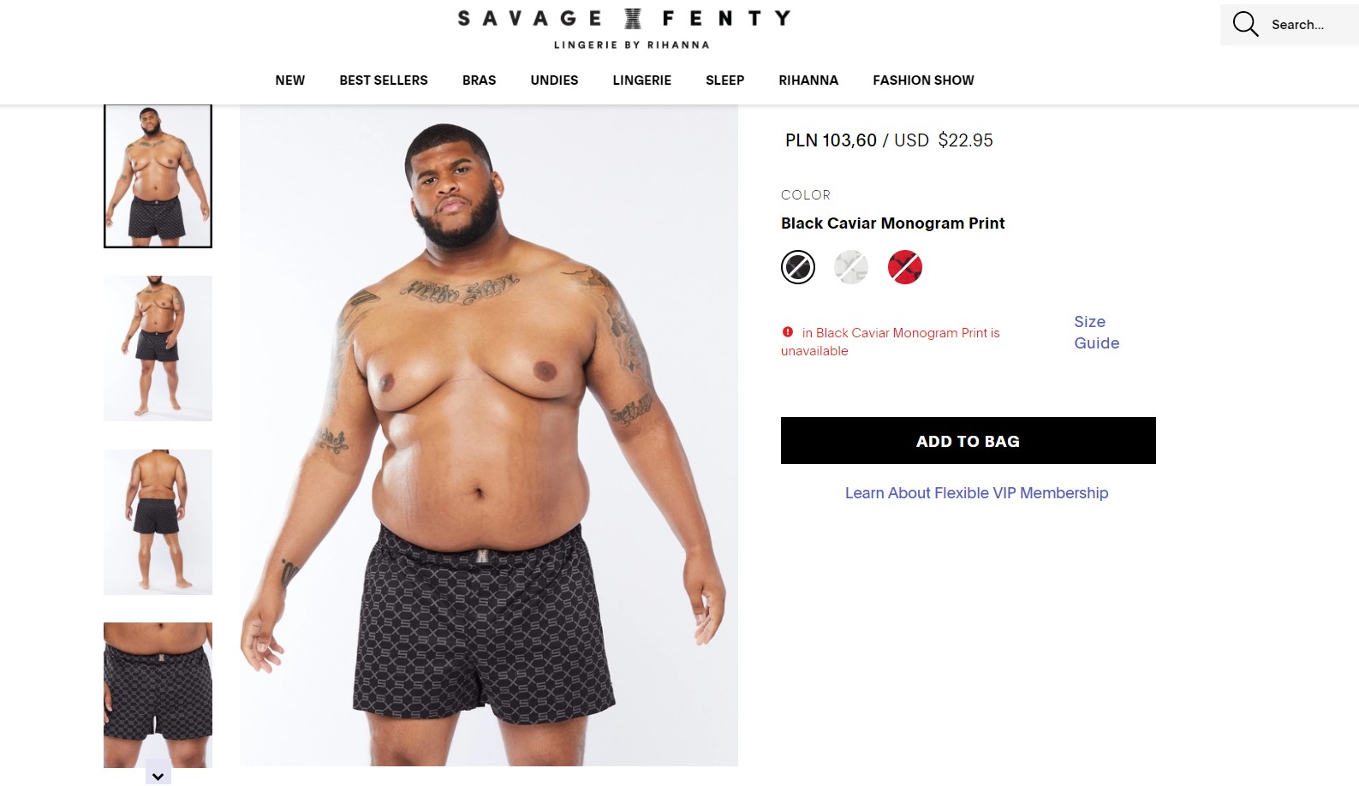Open Learn About Flexible VIP Membership link

[x=977, y=493]
